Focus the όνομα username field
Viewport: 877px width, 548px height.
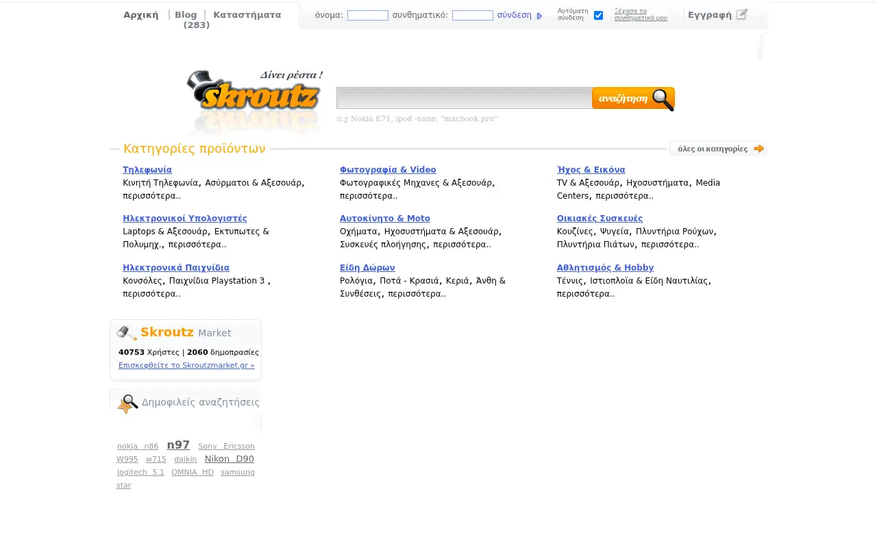click(x=368, y=15)
